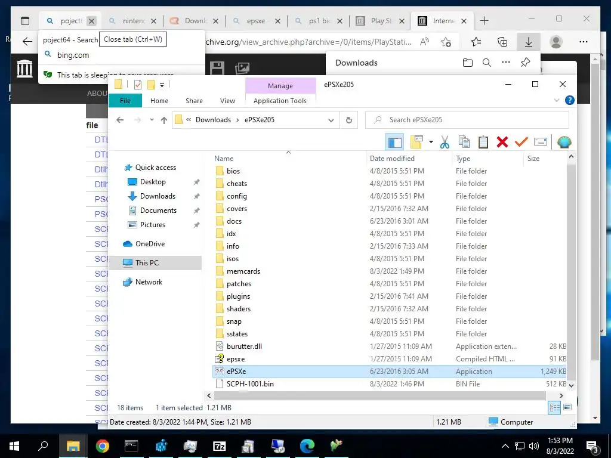Copy selection with the copy icon
Image resolution: width=611 pixels, height=458 pixels.
pos(464,142)
